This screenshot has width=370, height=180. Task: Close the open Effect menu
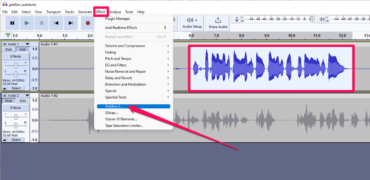[101, 12]
